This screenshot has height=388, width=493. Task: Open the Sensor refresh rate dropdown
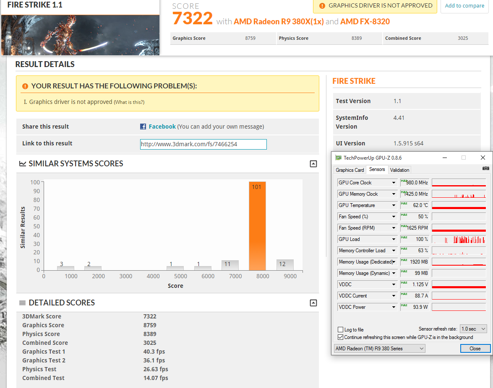click(473, 329)
